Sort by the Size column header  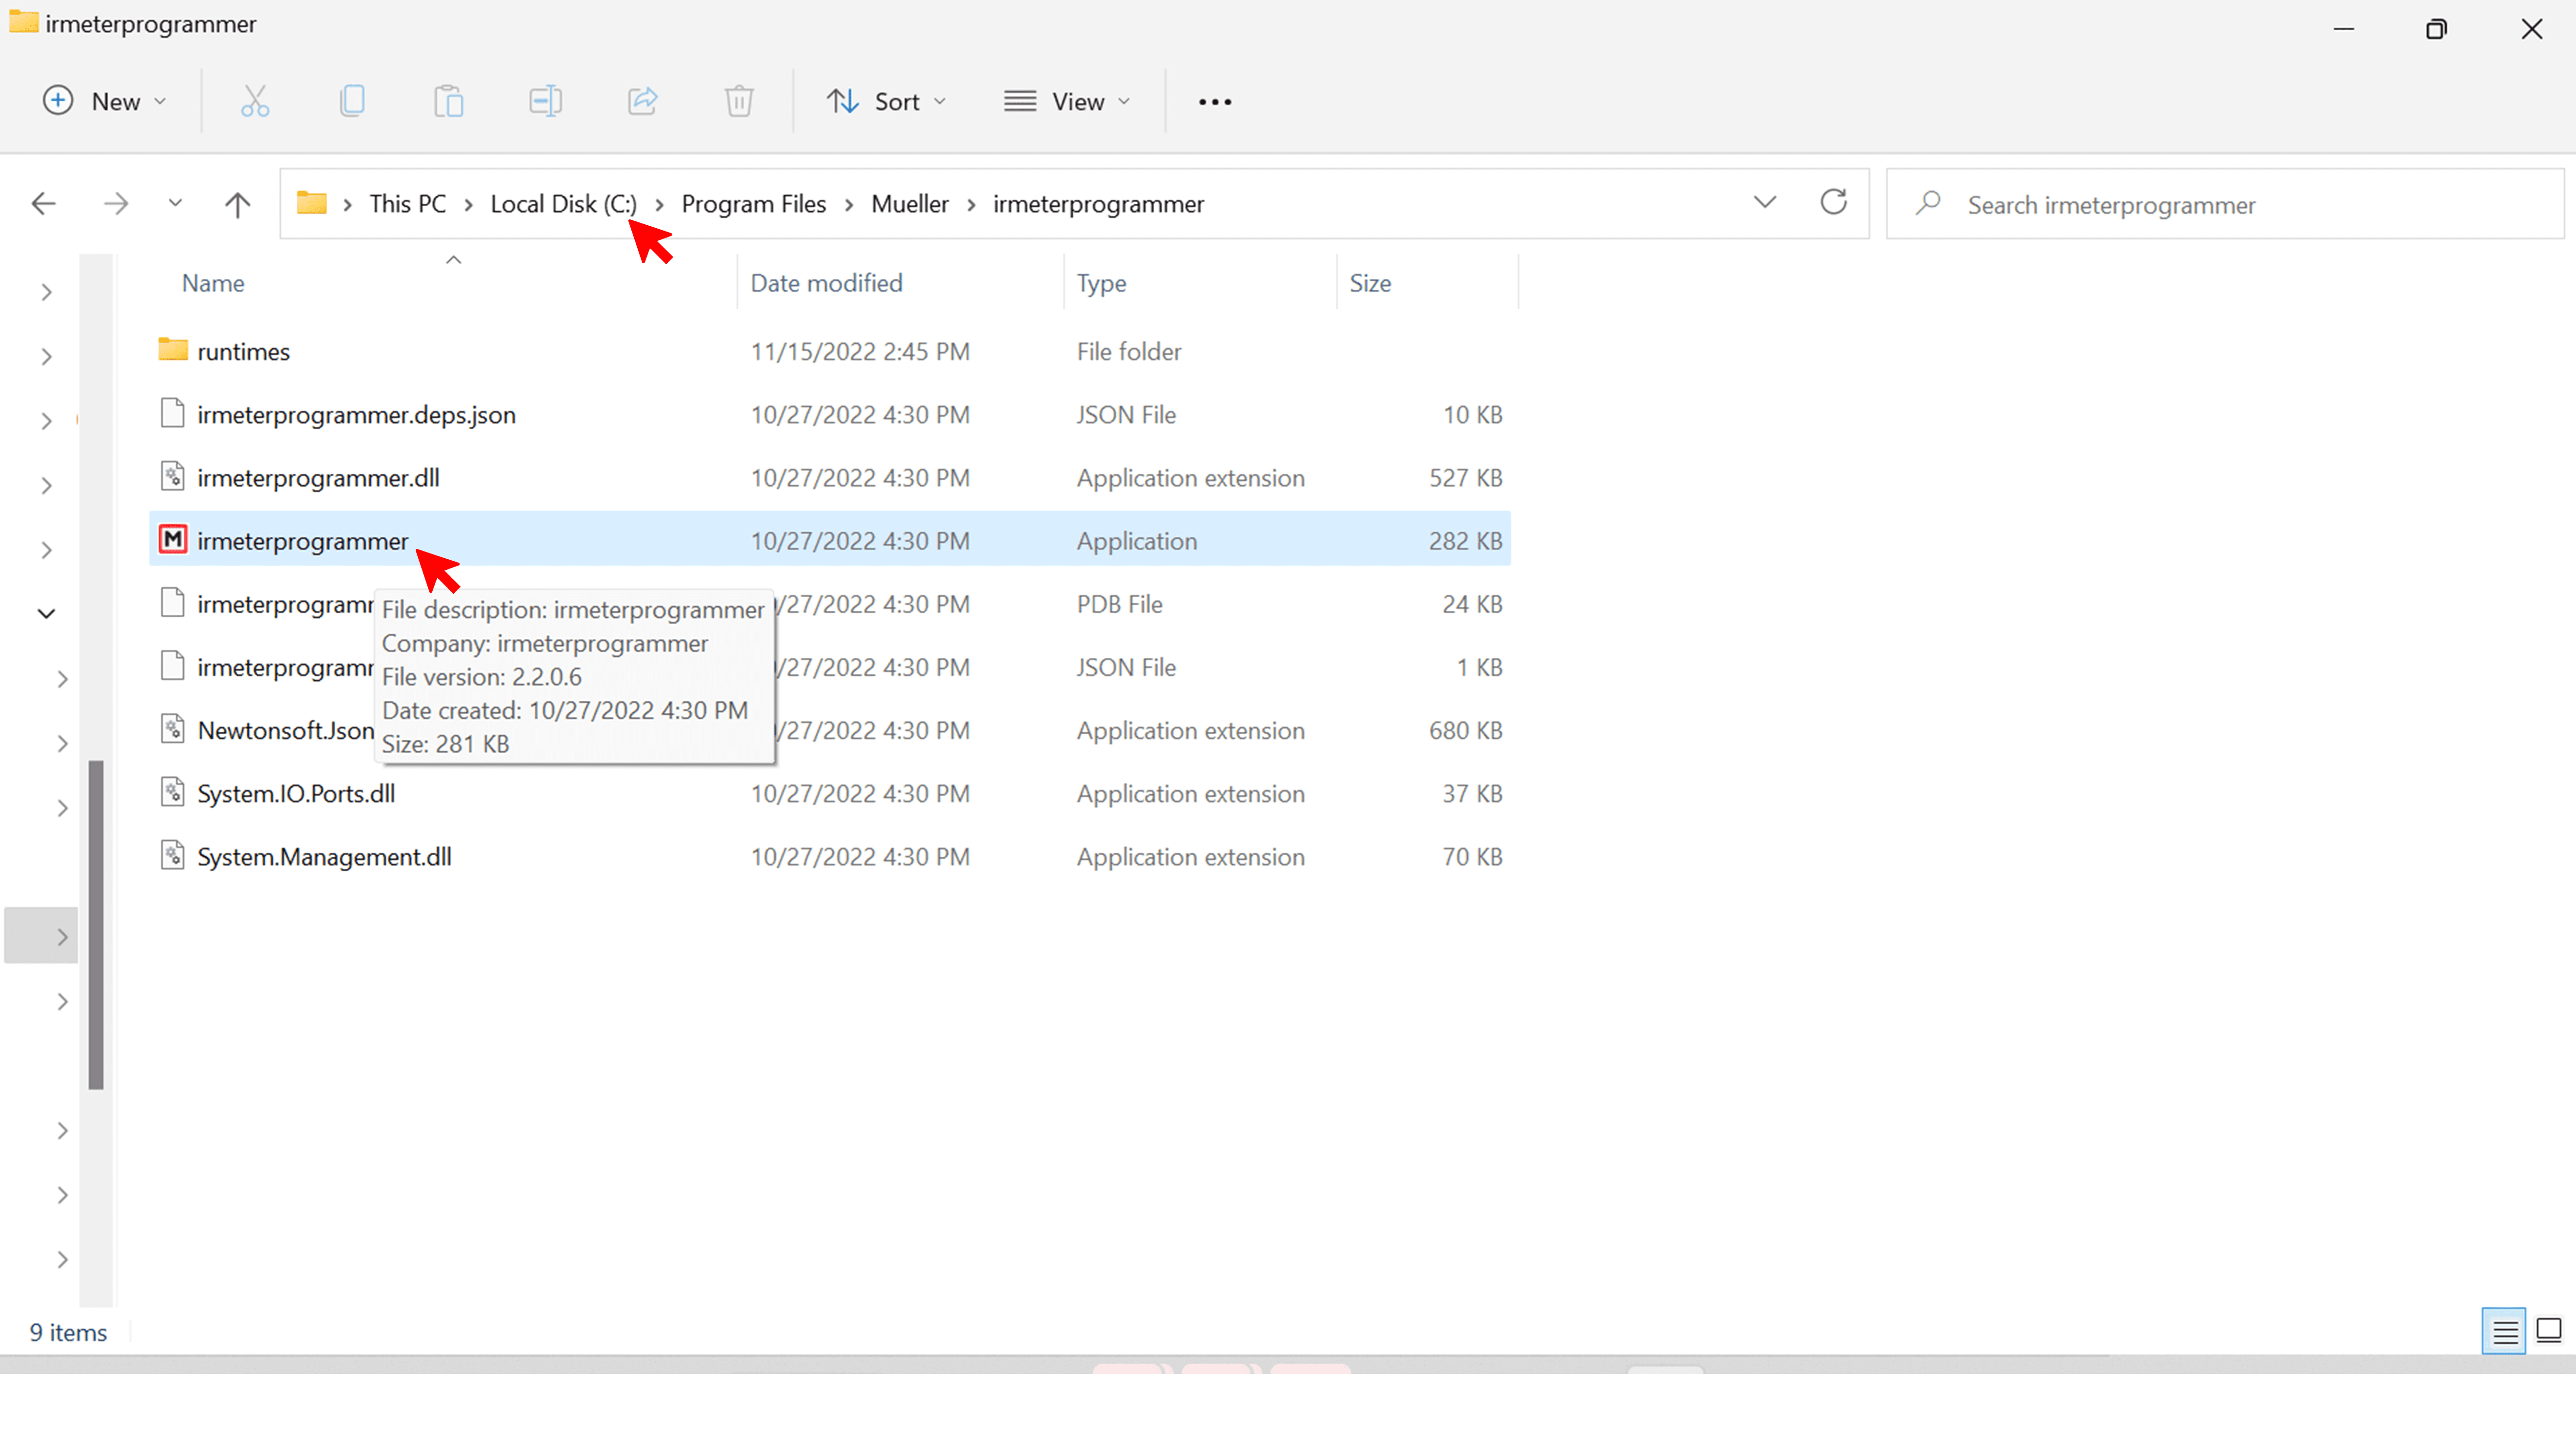click(x=1370, y=283)
